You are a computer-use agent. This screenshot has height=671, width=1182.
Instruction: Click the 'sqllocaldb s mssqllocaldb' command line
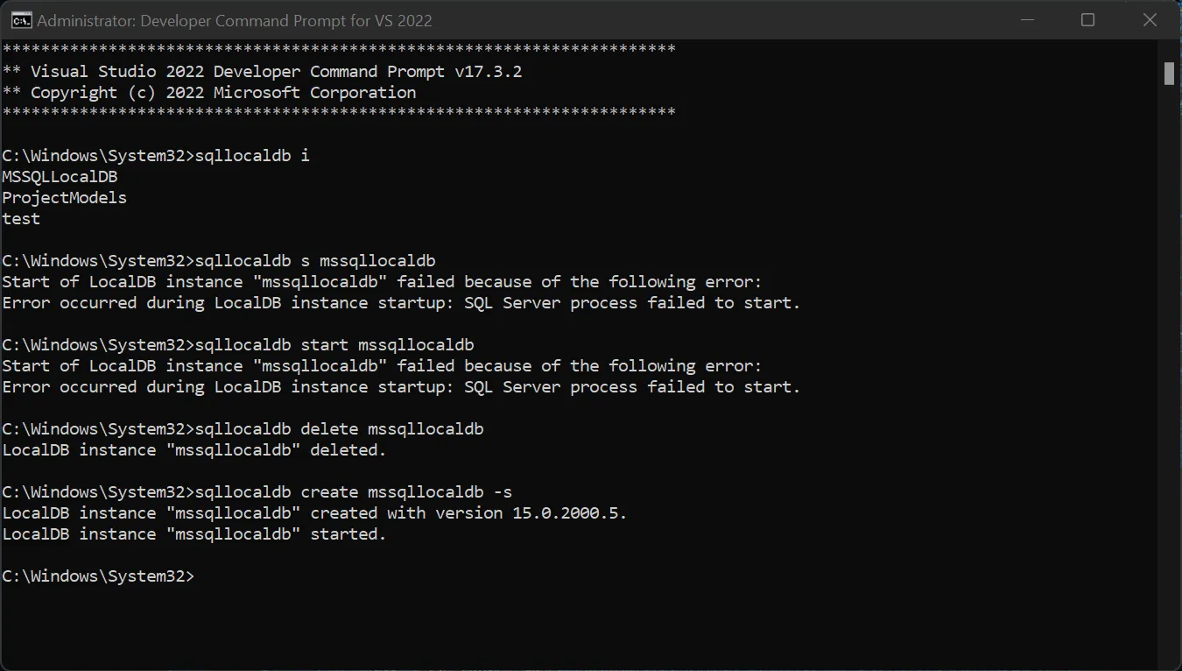tap(315, 261)
